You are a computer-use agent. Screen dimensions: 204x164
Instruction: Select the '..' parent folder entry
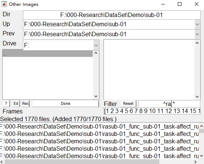[48, 54]
